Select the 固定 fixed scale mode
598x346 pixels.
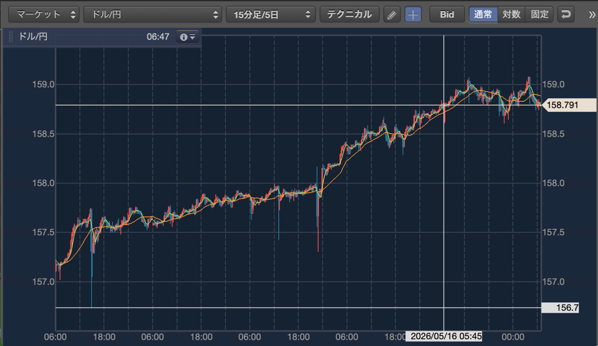click(x=539, y=14)
